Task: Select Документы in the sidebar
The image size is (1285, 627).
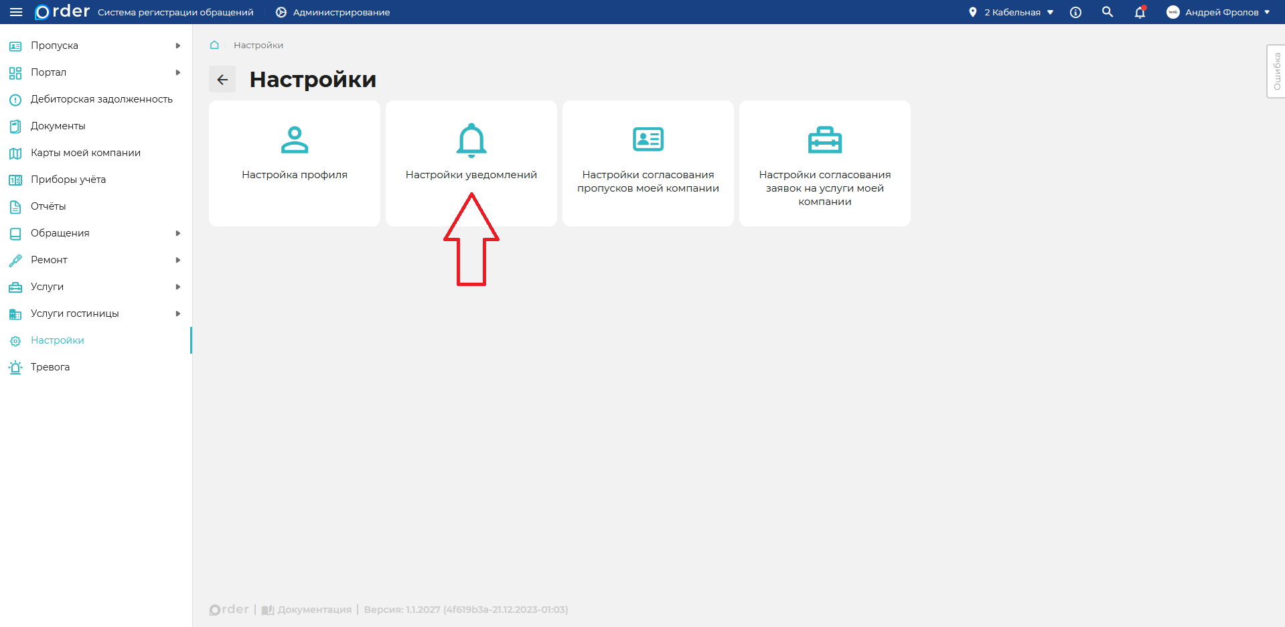Action: (58, 126)
